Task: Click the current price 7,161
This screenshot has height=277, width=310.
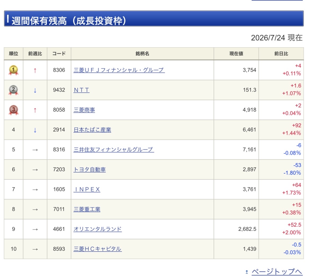Action: coord(250,150)
